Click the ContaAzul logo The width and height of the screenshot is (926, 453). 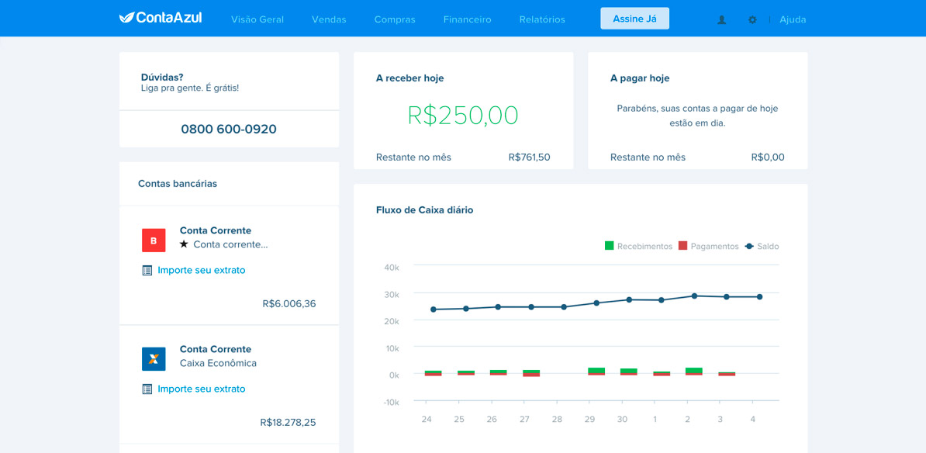click(161, 18)
